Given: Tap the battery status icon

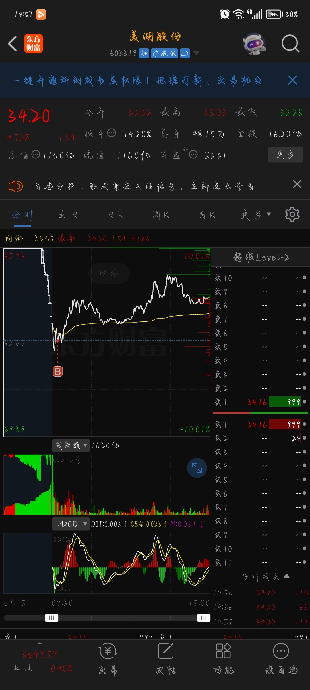Looking at the screenshot, I should point(274,14).
